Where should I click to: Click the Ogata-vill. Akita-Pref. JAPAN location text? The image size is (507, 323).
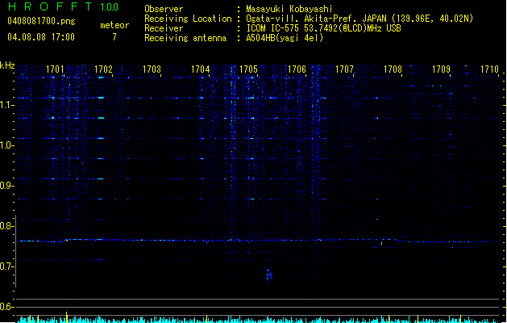(359, 19)
